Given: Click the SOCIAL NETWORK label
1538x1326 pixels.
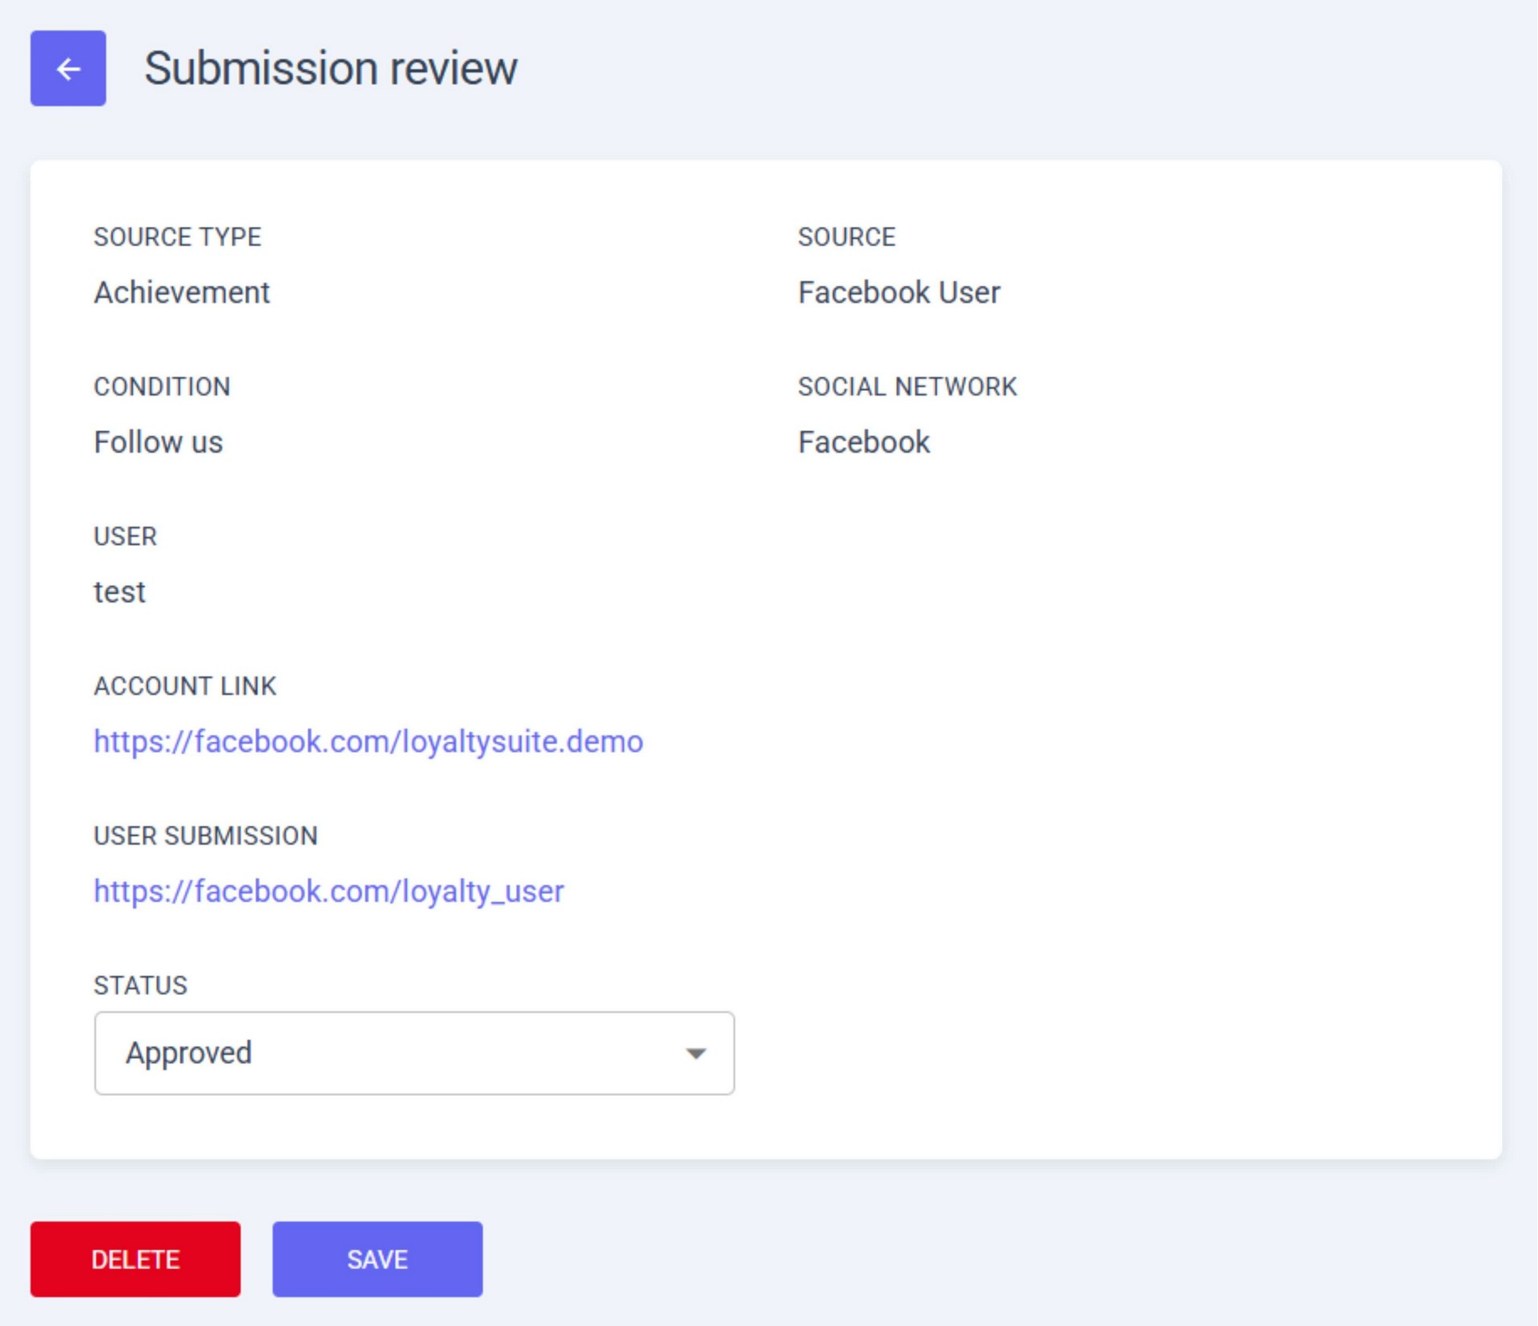Looking at the screenshot, I should point(907,387).
